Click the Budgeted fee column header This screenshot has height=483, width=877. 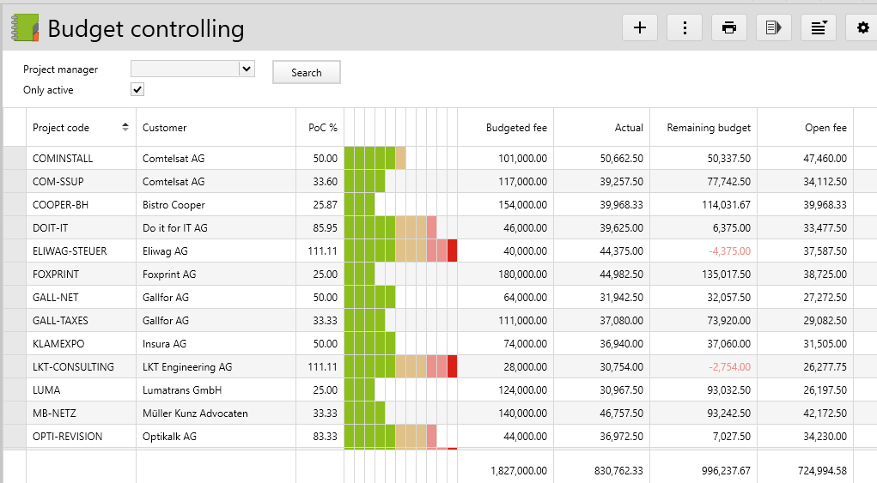[x=516, y=128]
